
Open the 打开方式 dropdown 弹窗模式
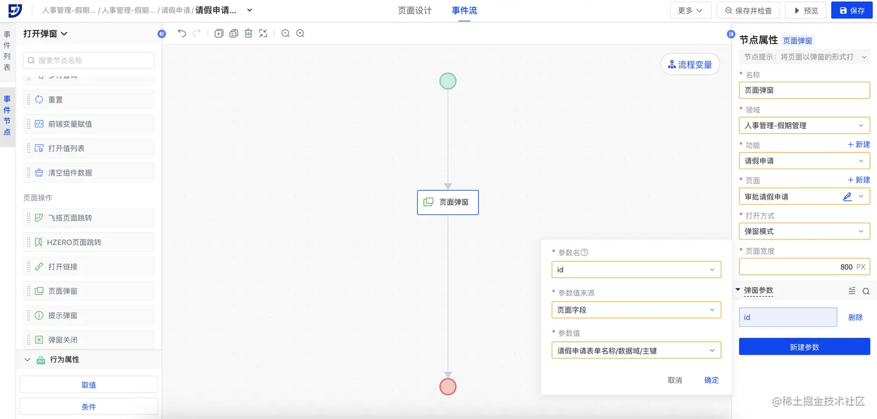804,231
